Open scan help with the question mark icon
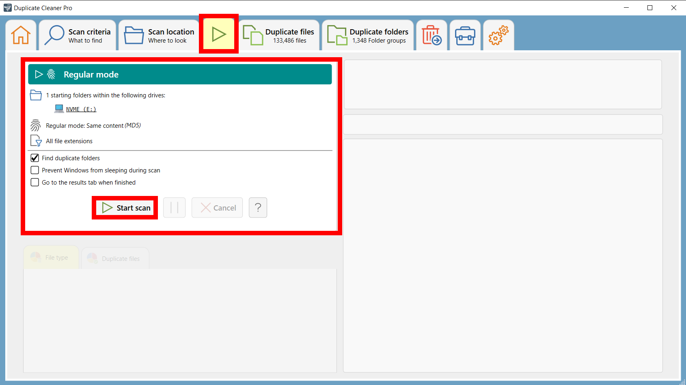The image size is (686, 385). point(258,207)
